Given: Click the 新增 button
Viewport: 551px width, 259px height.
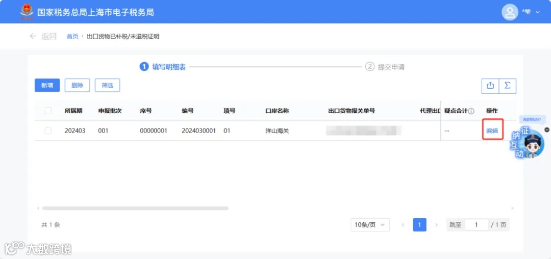Looking at the screenshot, I should [47, 85].
